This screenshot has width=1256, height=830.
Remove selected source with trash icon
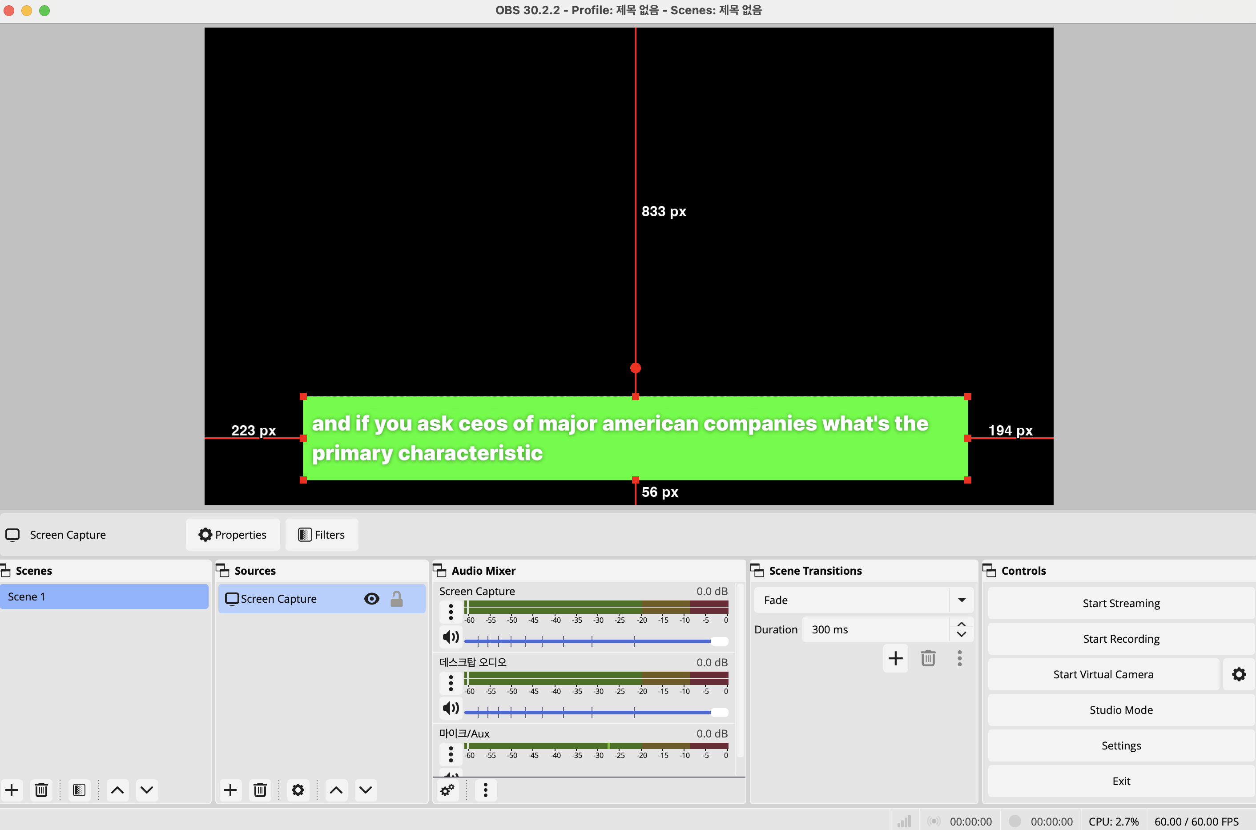tap(260, 790)
